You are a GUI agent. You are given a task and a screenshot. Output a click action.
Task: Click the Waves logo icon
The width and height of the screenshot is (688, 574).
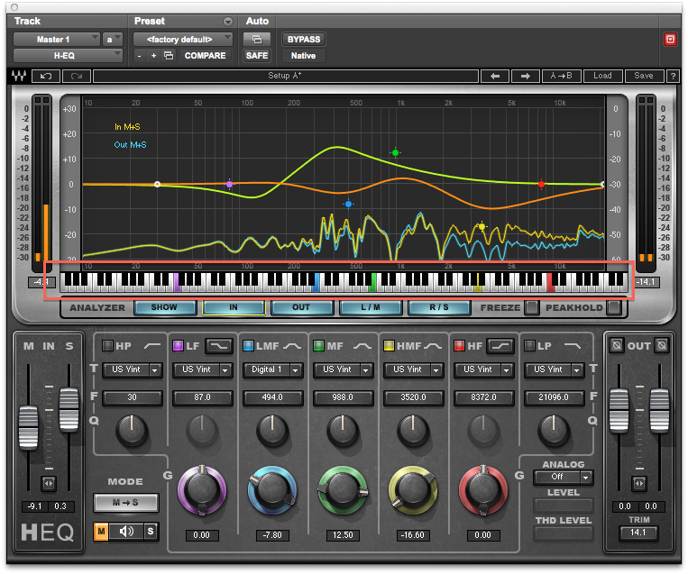click(18, 76)
